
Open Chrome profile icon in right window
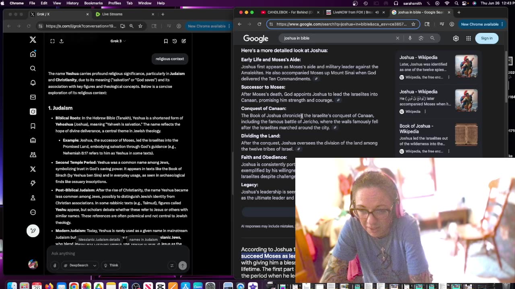point(452,24)
